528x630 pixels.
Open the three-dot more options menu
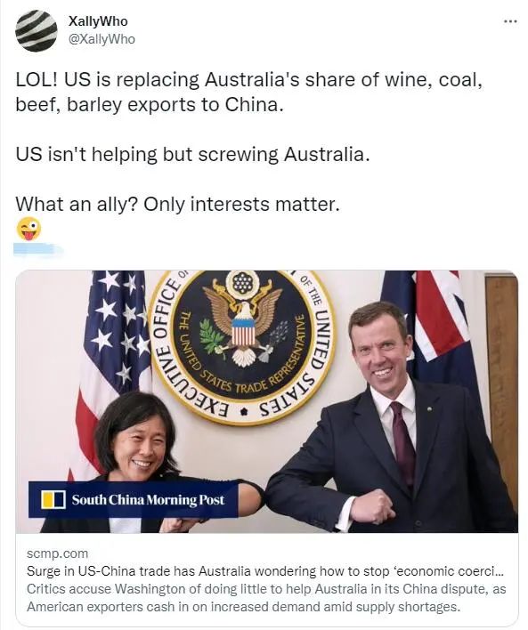tap(511, 21)
